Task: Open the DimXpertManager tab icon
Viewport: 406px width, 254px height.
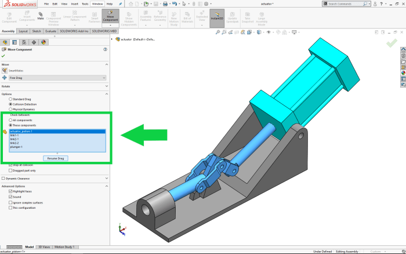Action: 34,42
